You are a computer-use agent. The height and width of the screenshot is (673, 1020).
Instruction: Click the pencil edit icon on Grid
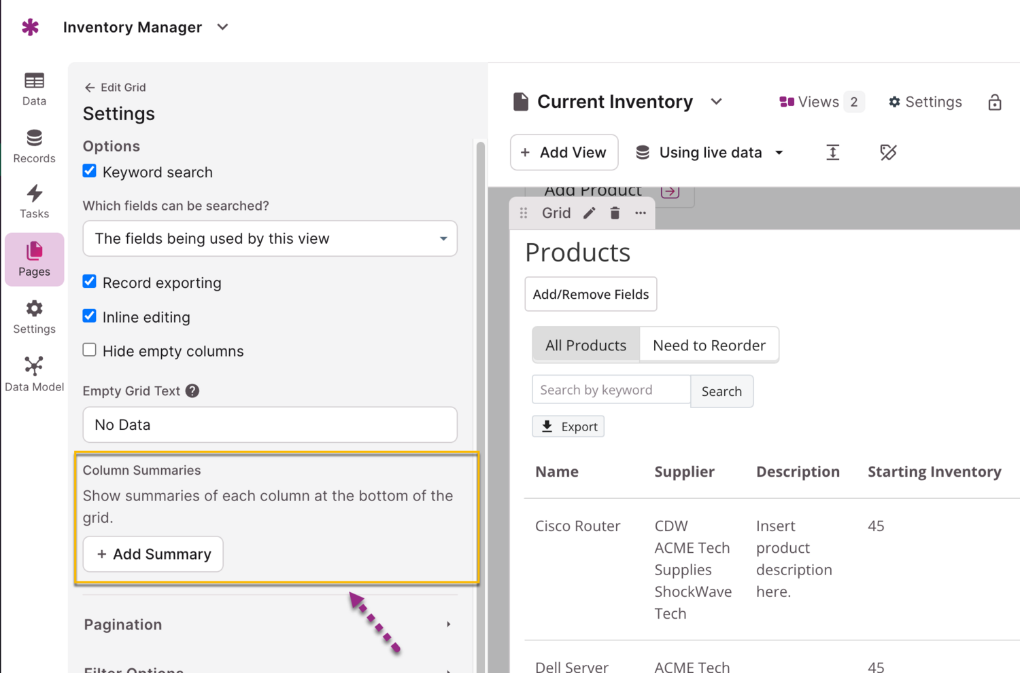coord(589,213)
